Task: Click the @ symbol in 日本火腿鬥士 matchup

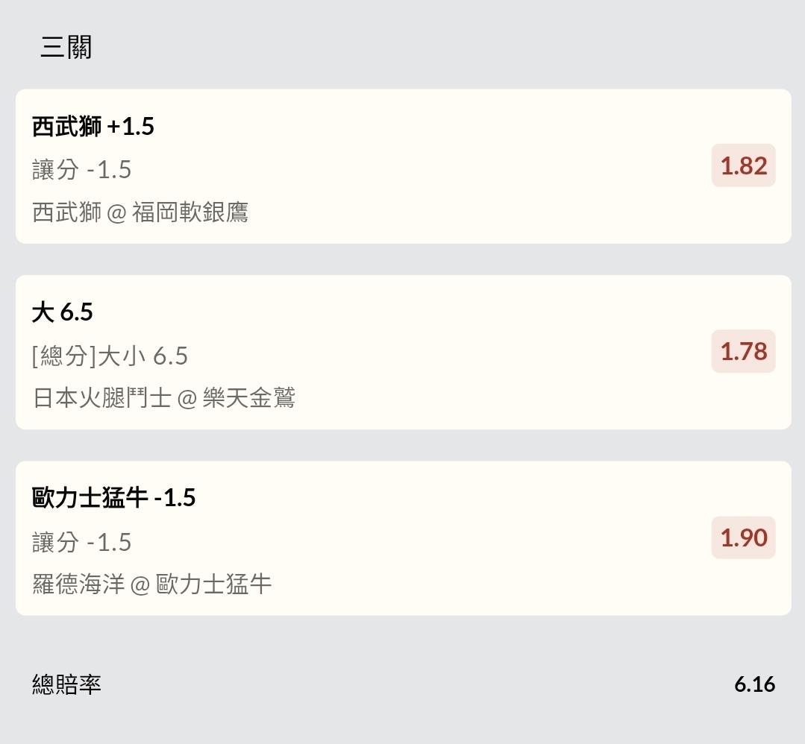Action: (x=187, y=399)
